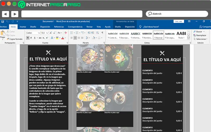Open the Buscar find button

coord(199,31)
